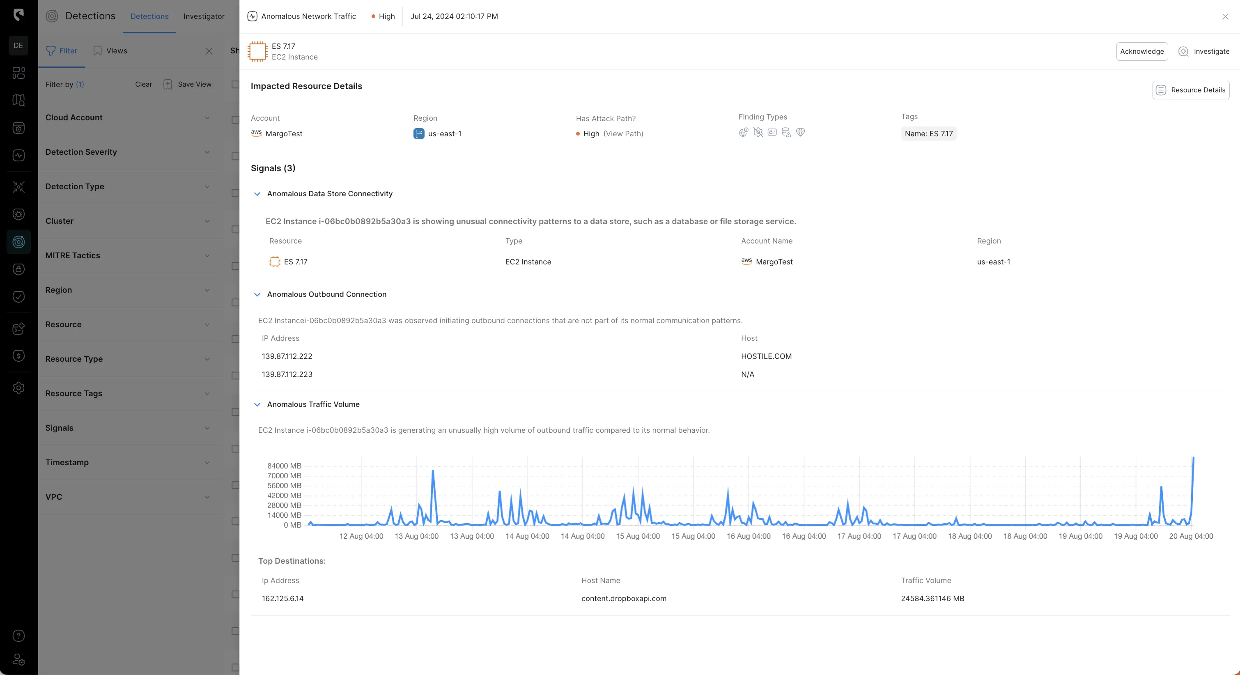Click the Investigate button
Viewport: 1240px width, 675px height.
tap(1203, 51)
